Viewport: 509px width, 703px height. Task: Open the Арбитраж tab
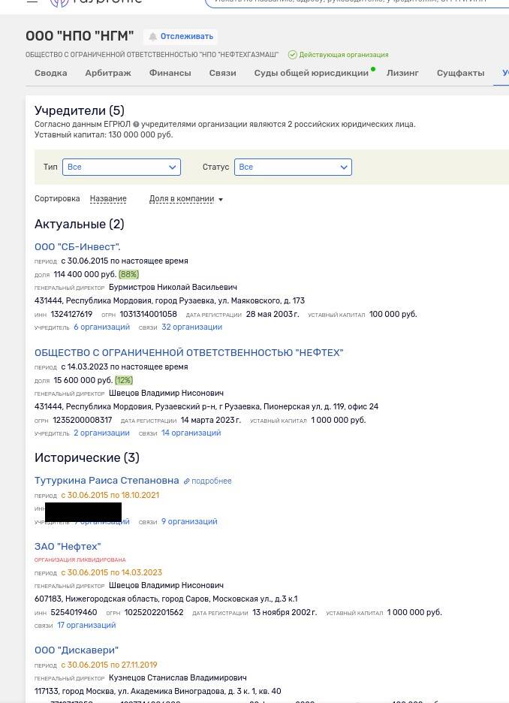[x=108, y=73]
